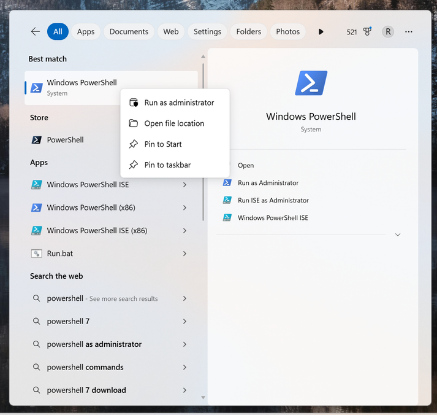Click the folder icon beside Open file location

134,123
